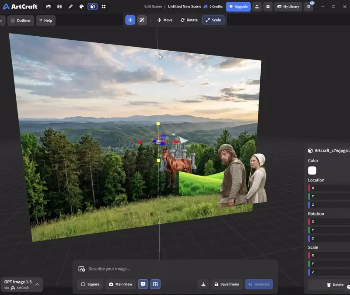350x295 pixels.
Task: Activate the Scale transform mode
Action: [213, 20]
